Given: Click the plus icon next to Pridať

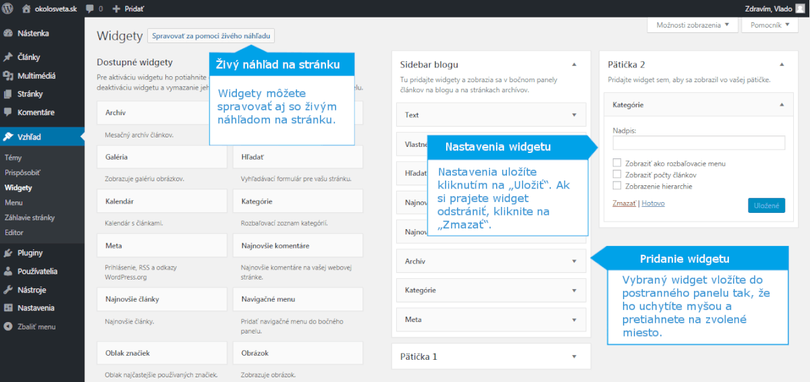Looking at the screenshot, I should [116, 9].
